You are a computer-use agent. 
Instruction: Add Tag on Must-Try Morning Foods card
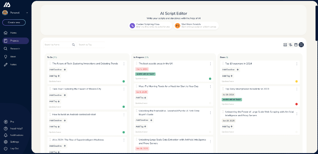[x=141, y=98]
